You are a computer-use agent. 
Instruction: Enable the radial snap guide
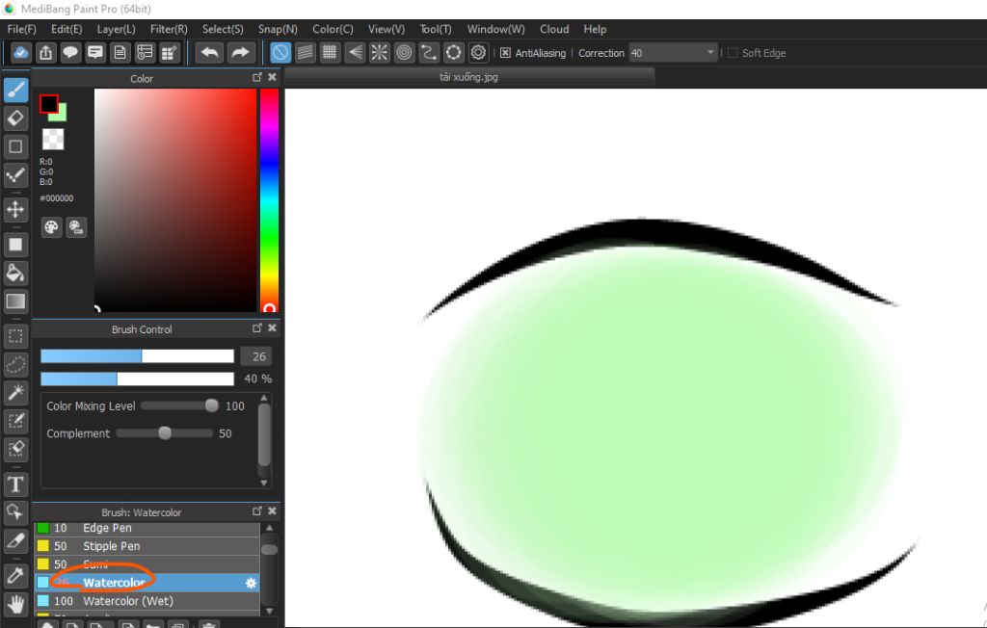(379, 53)
